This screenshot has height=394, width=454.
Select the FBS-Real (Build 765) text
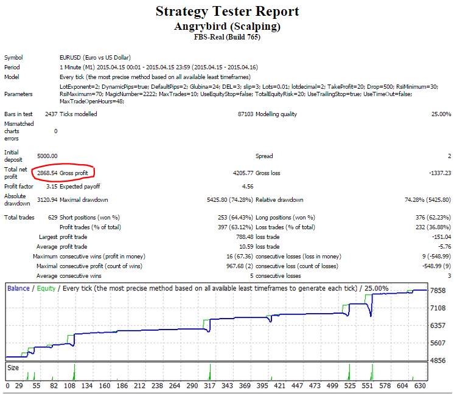pos(227,37)
